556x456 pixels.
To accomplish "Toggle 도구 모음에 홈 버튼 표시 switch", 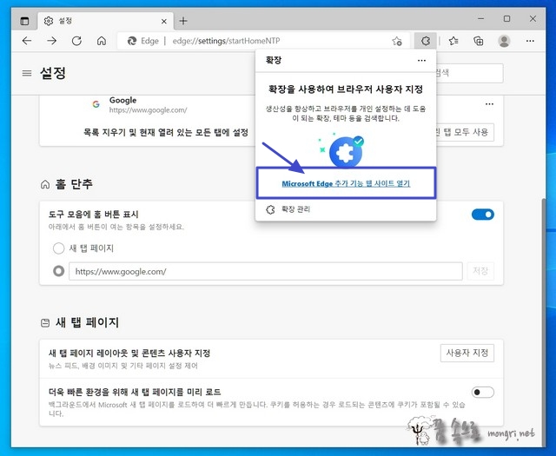I will click(483, 215).
